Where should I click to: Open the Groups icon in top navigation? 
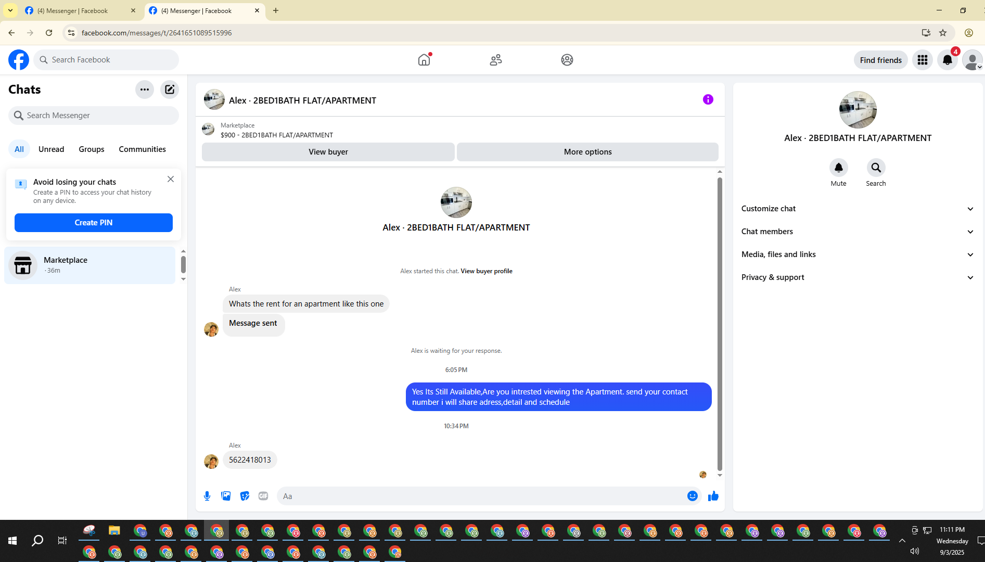[567, 60]
